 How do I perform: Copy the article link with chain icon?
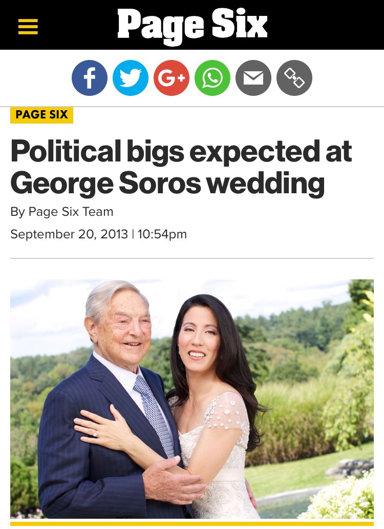[x=294, y=78]
